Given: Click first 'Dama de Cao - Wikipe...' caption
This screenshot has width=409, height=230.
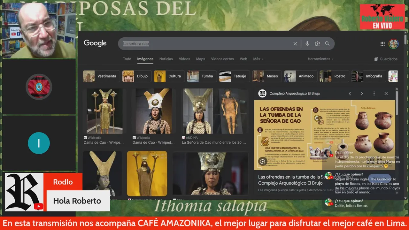Looking at the screenshot, I should click(104, 142).
